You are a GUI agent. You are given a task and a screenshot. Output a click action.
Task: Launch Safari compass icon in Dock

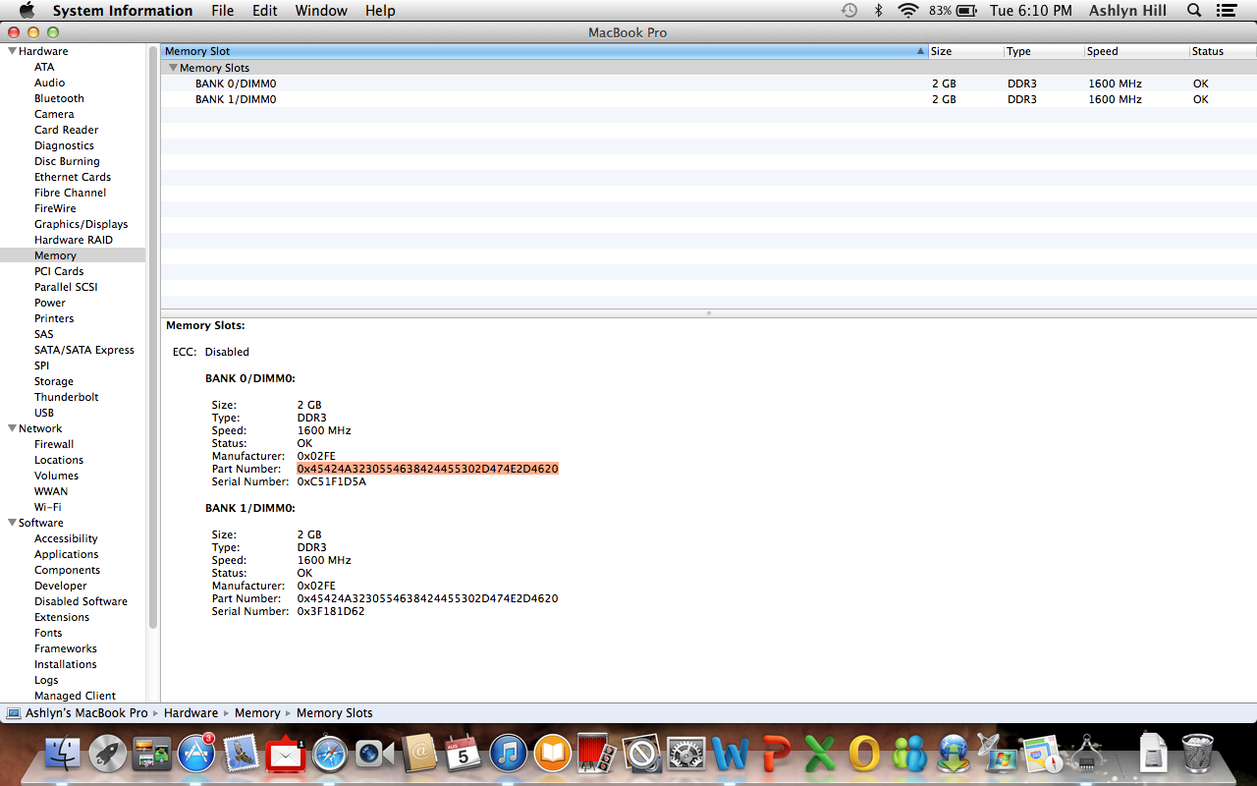[330, 754]
